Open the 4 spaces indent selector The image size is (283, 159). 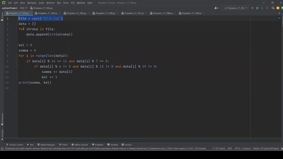click(x=247, y=148)
